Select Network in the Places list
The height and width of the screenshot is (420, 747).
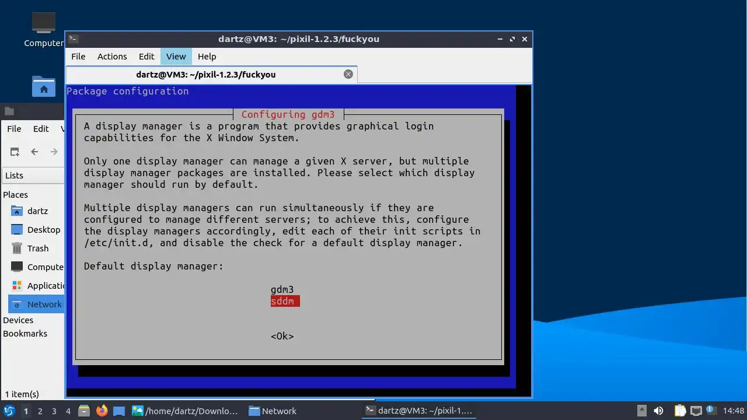click(36, 304)
